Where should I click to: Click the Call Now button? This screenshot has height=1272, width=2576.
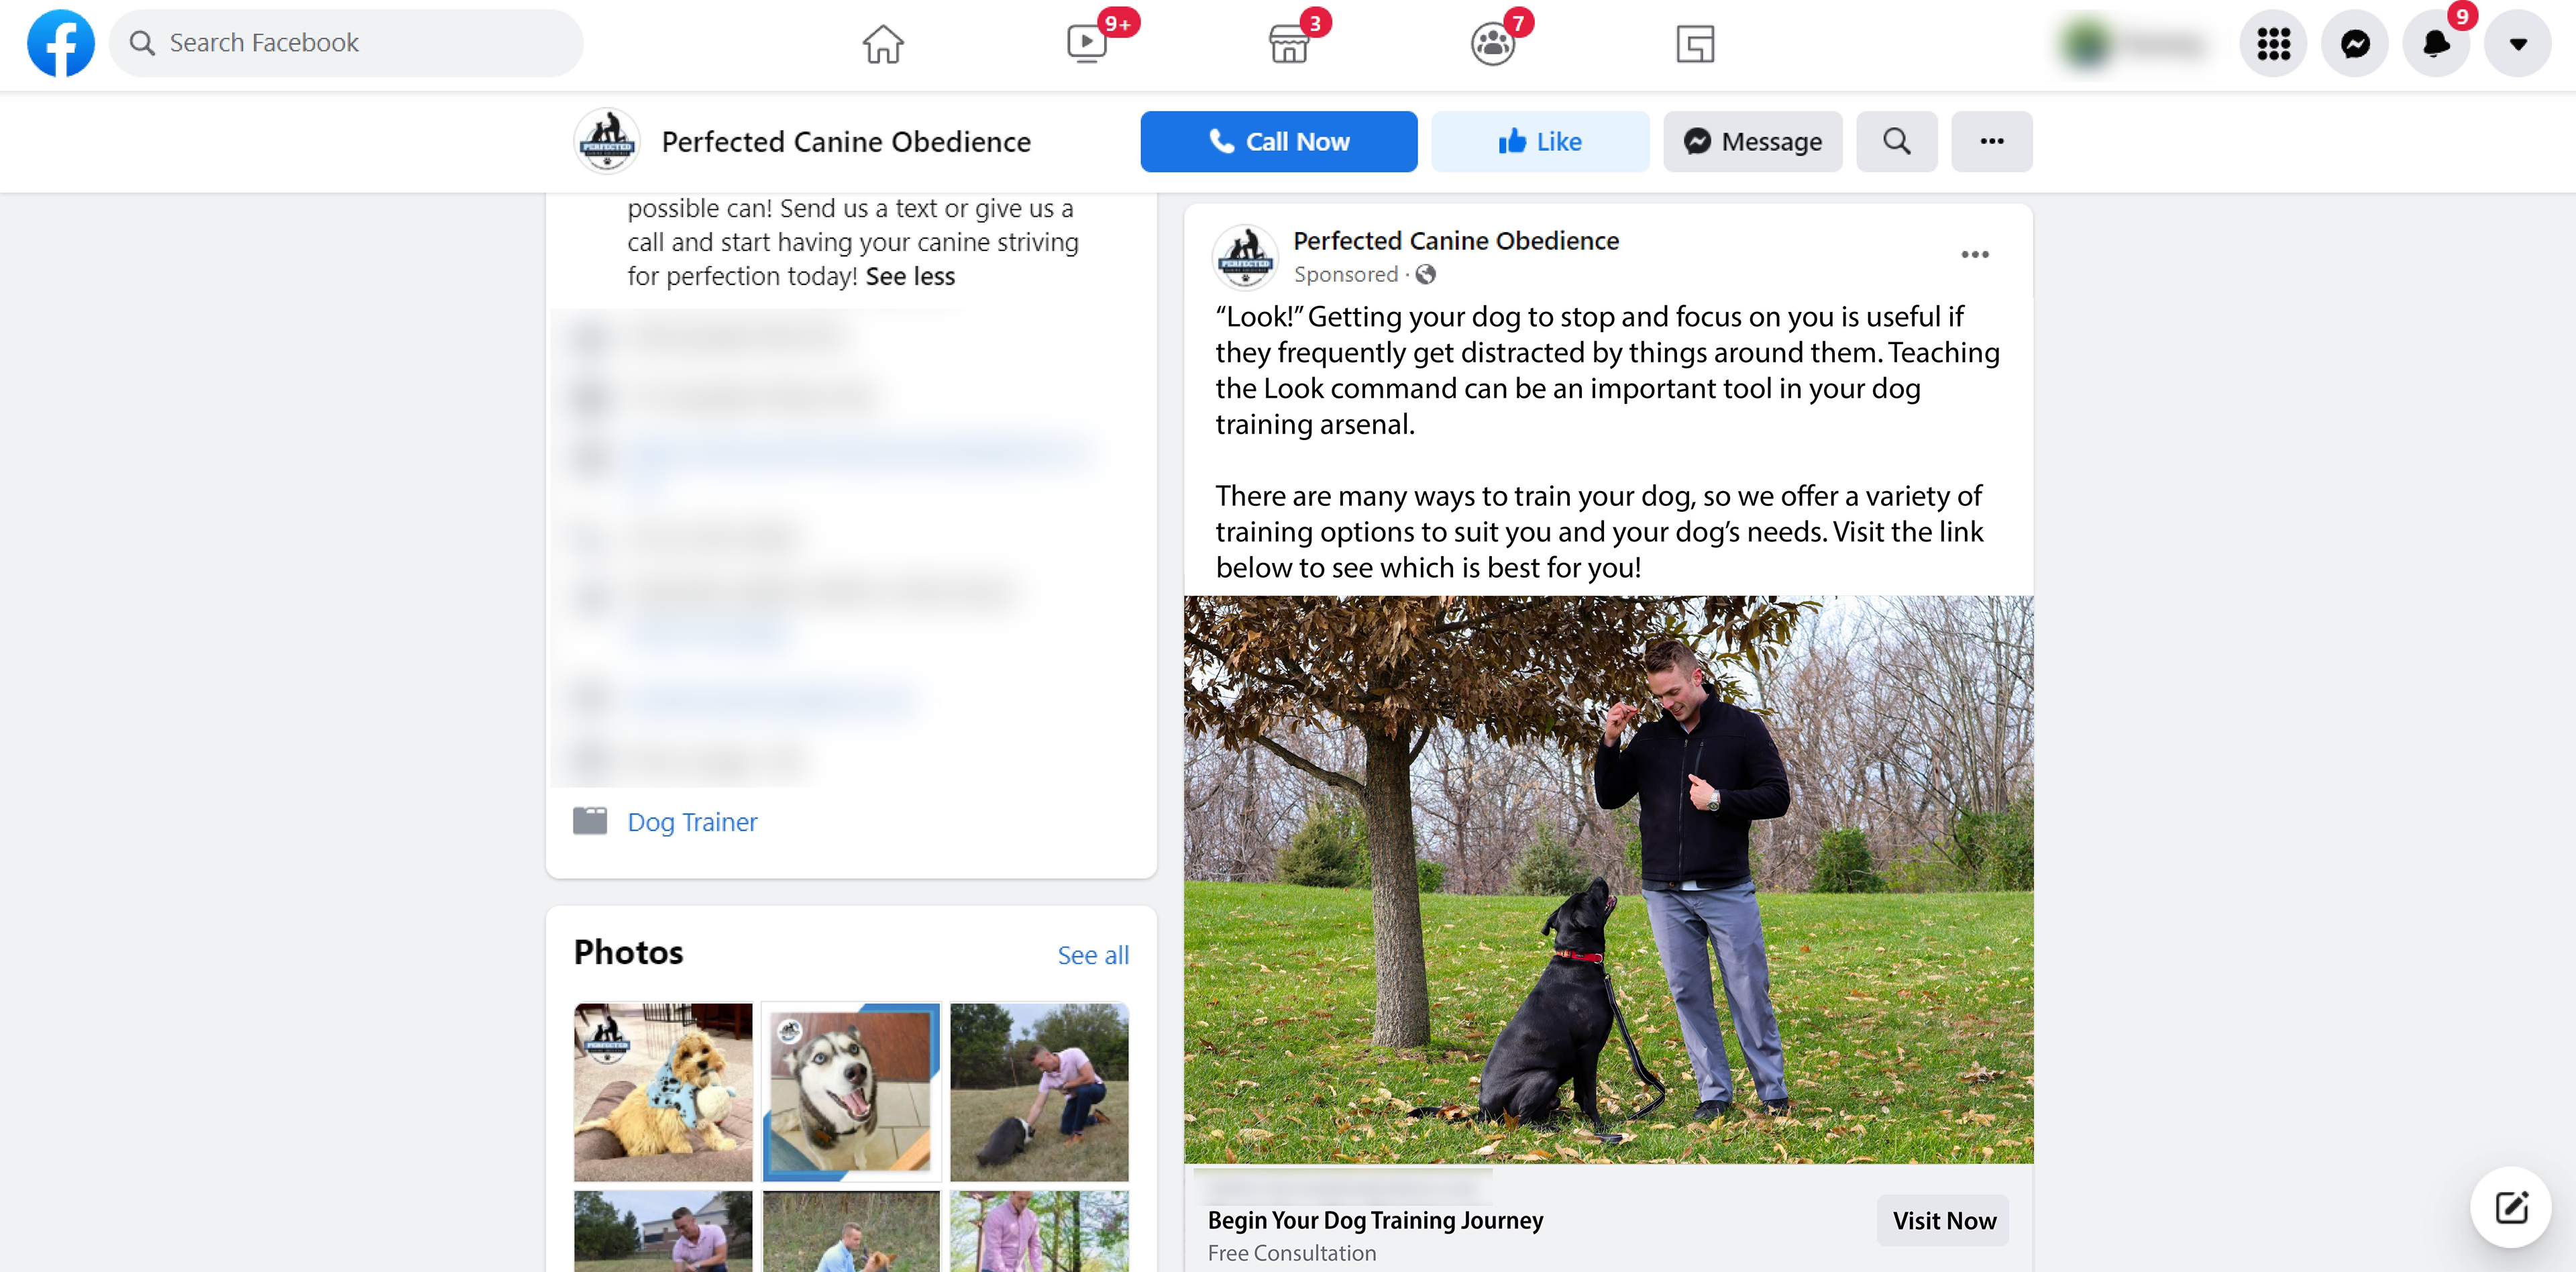1279,141
